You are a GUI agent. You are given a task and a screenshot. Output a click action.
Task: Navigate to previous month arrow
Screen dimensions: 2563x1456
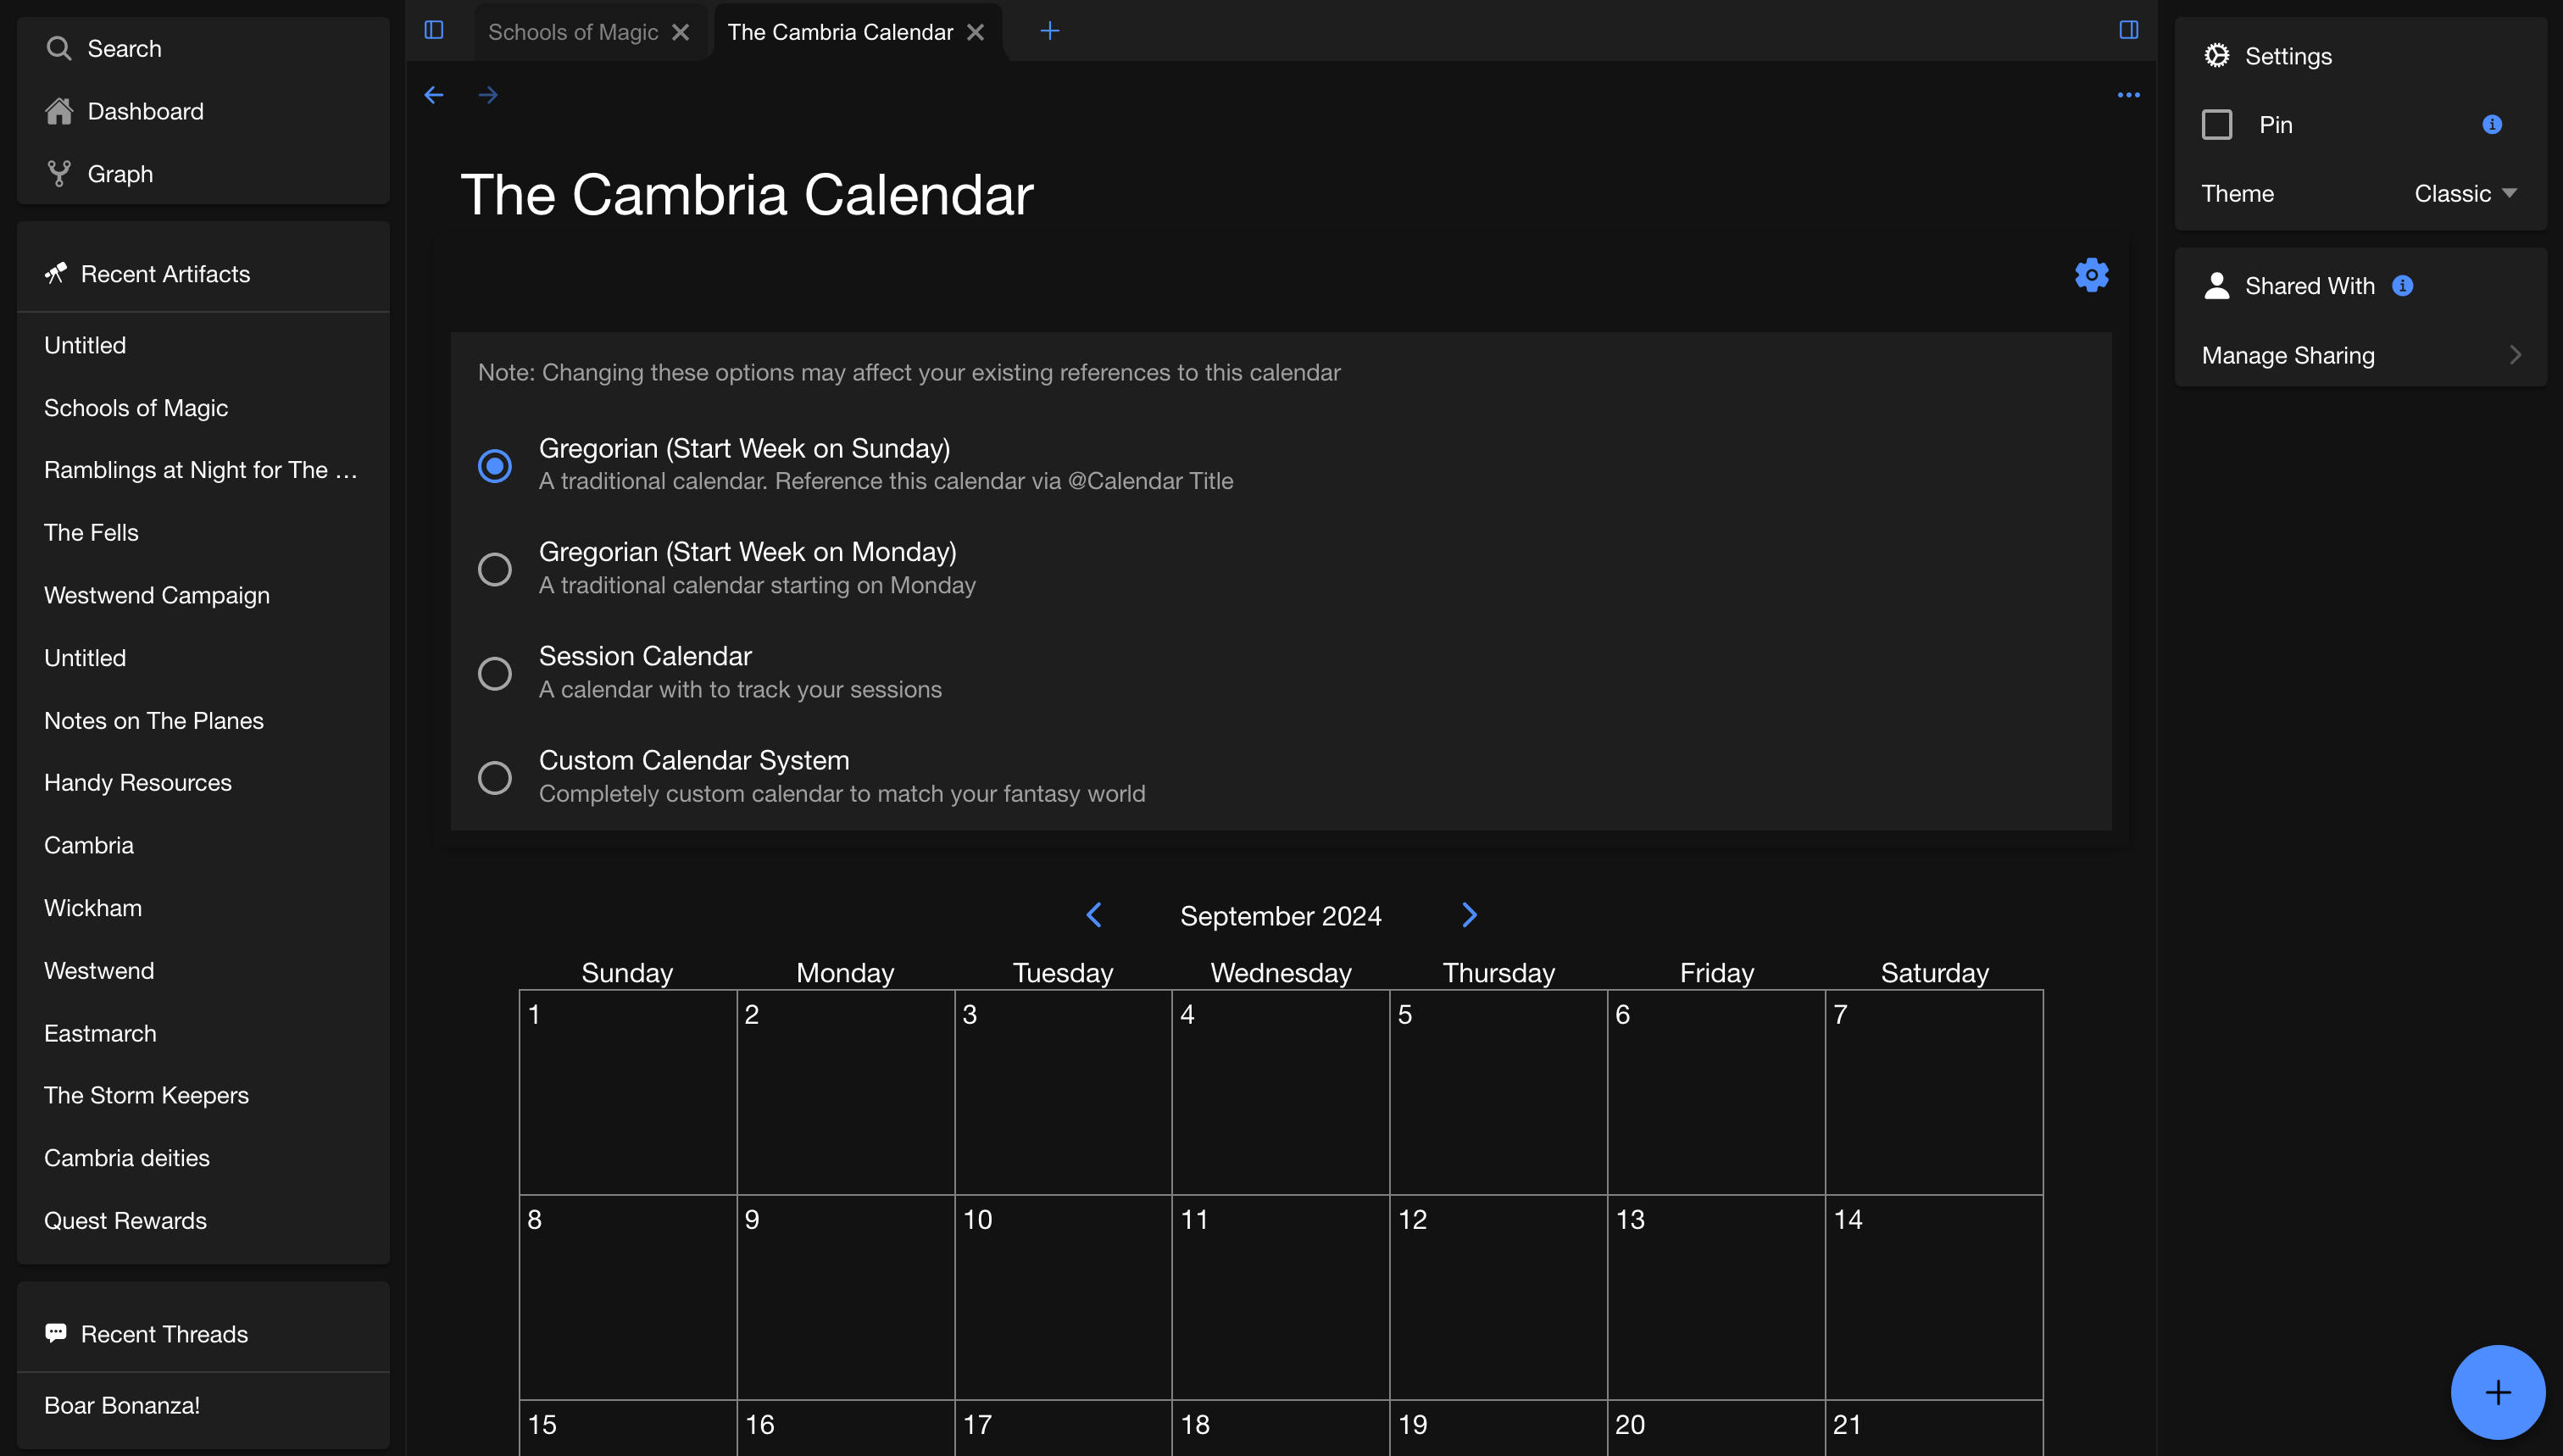[1095, 915]
